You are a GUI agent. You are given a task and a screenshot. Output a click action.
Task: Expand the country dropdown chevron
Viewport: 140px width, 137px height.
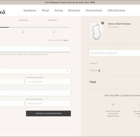pos(68,71)
